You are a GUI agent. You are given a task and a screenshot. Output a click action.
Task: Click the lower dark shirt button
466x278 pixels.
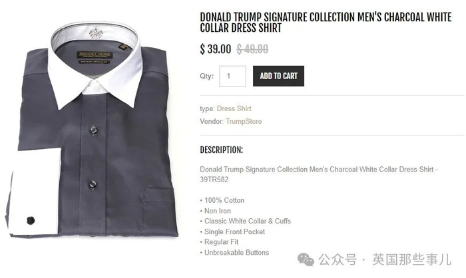(93, 184)
